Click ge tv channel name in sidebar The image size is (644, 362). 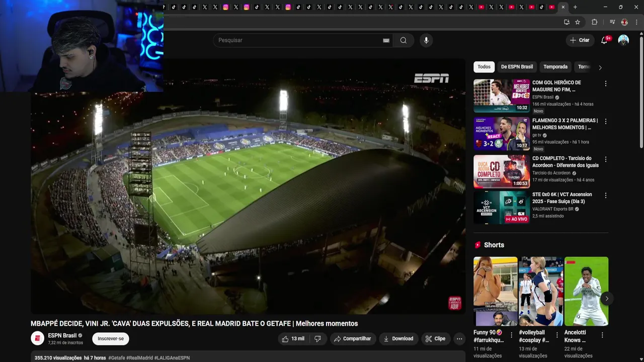pos(537,135)
